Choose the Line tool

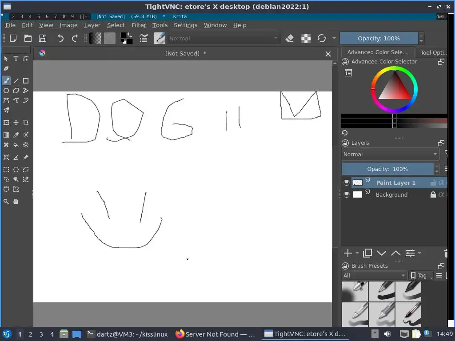point(16,81)
